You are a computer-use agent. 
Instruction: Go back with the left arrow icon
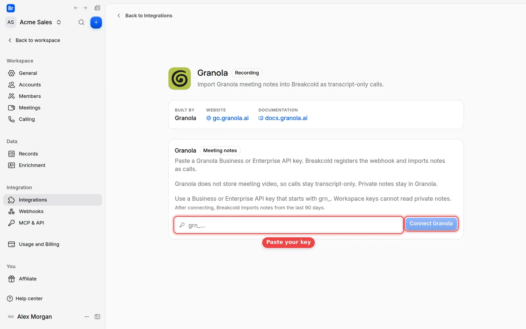(x=76, y=8)
